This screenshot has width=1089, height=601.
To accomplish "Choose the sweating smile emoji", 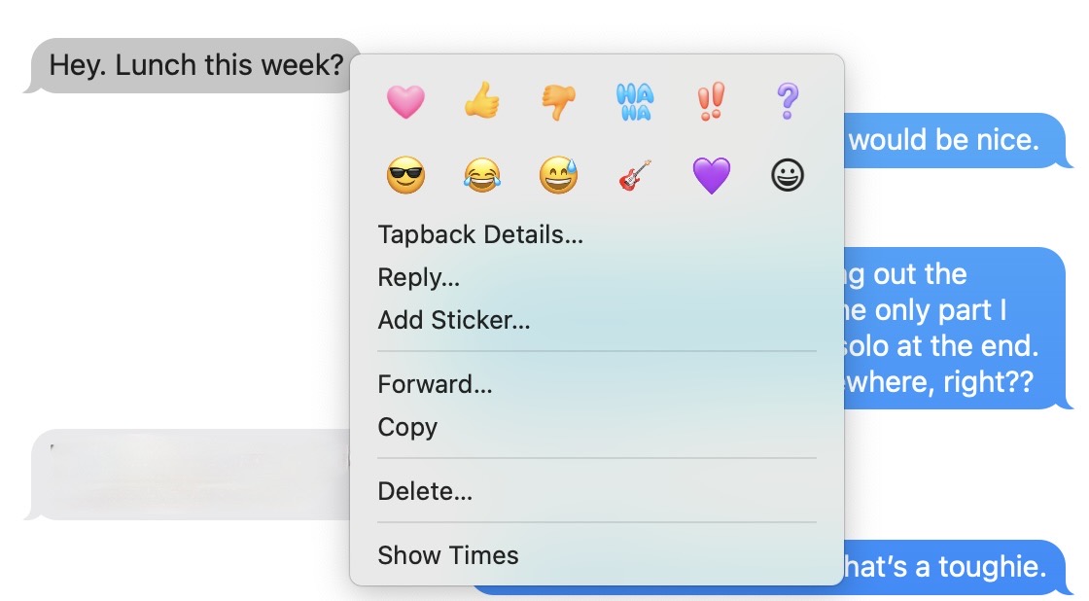I will [558, 177].
